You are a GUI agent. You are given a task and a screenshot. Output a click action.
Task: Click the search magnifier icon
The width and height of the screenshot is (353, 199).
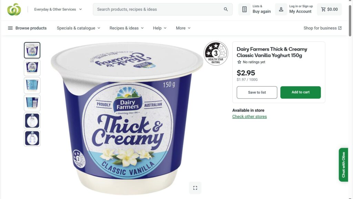(x=226, y=9)
